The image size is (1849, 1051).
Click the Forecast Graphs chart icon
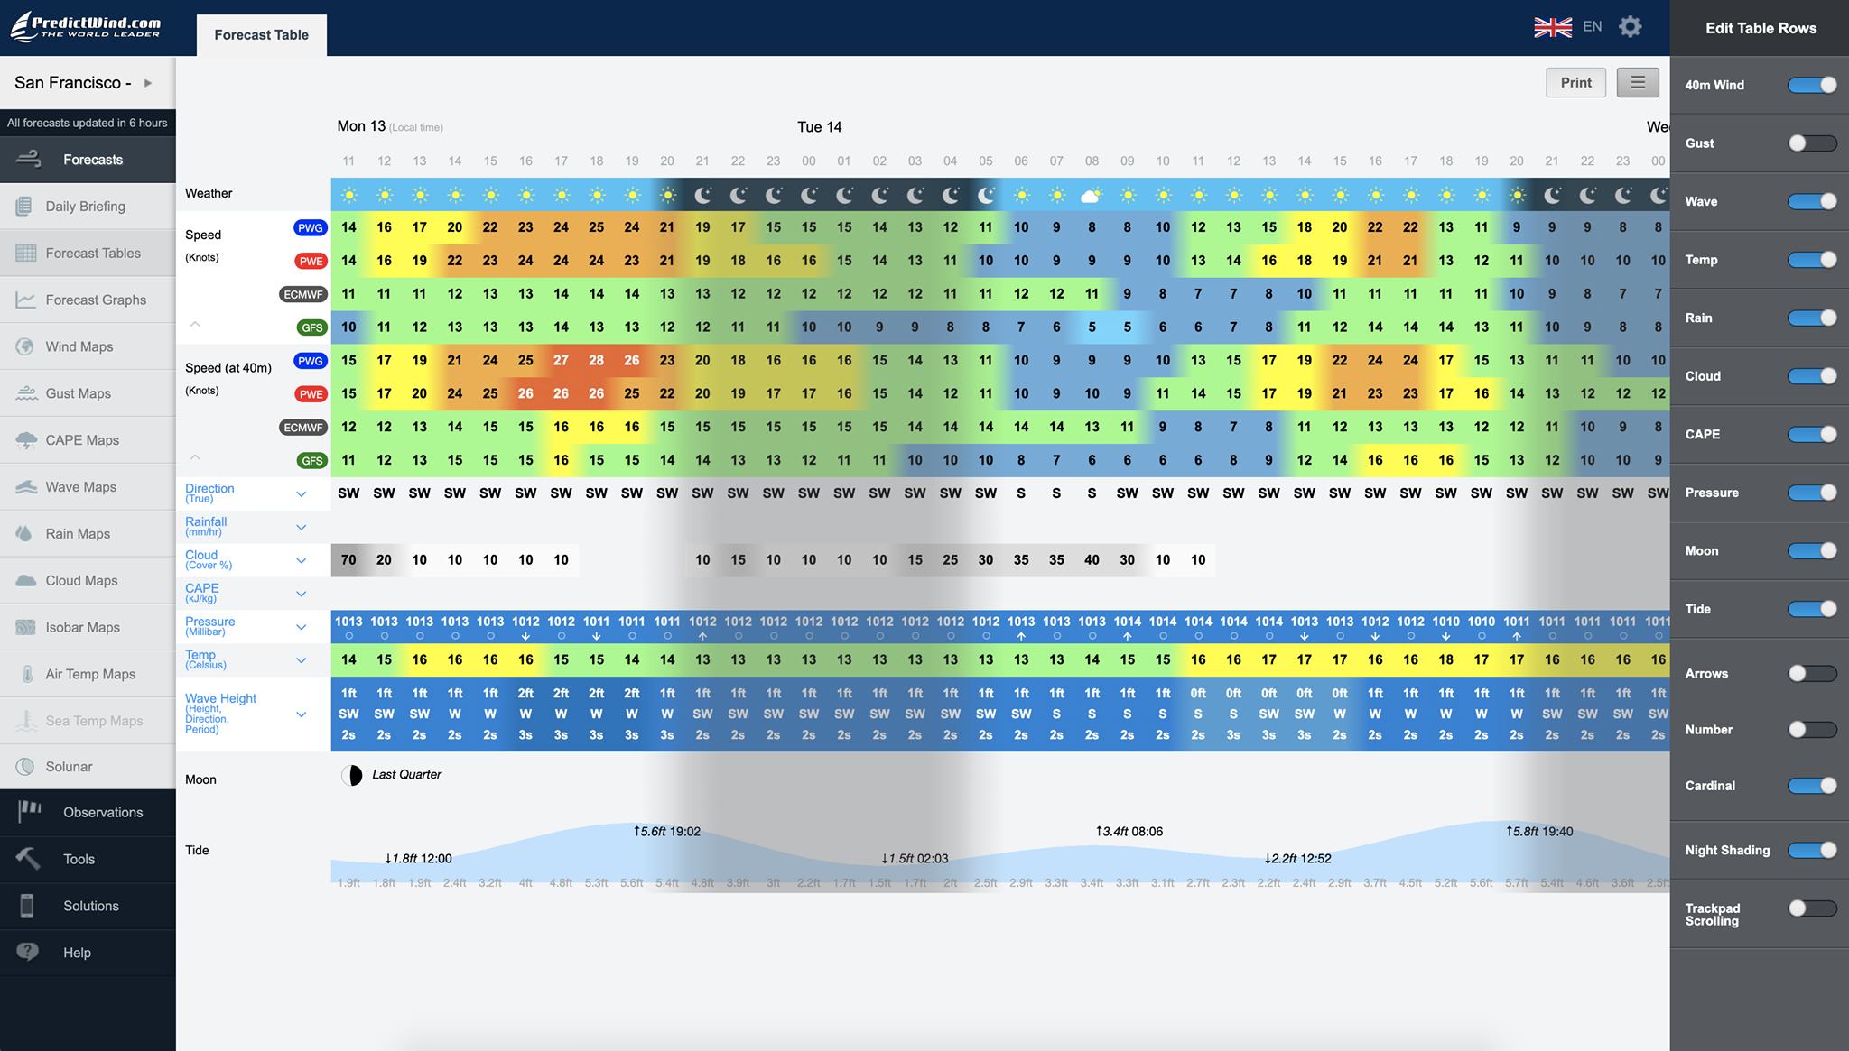tap(25, 300)
